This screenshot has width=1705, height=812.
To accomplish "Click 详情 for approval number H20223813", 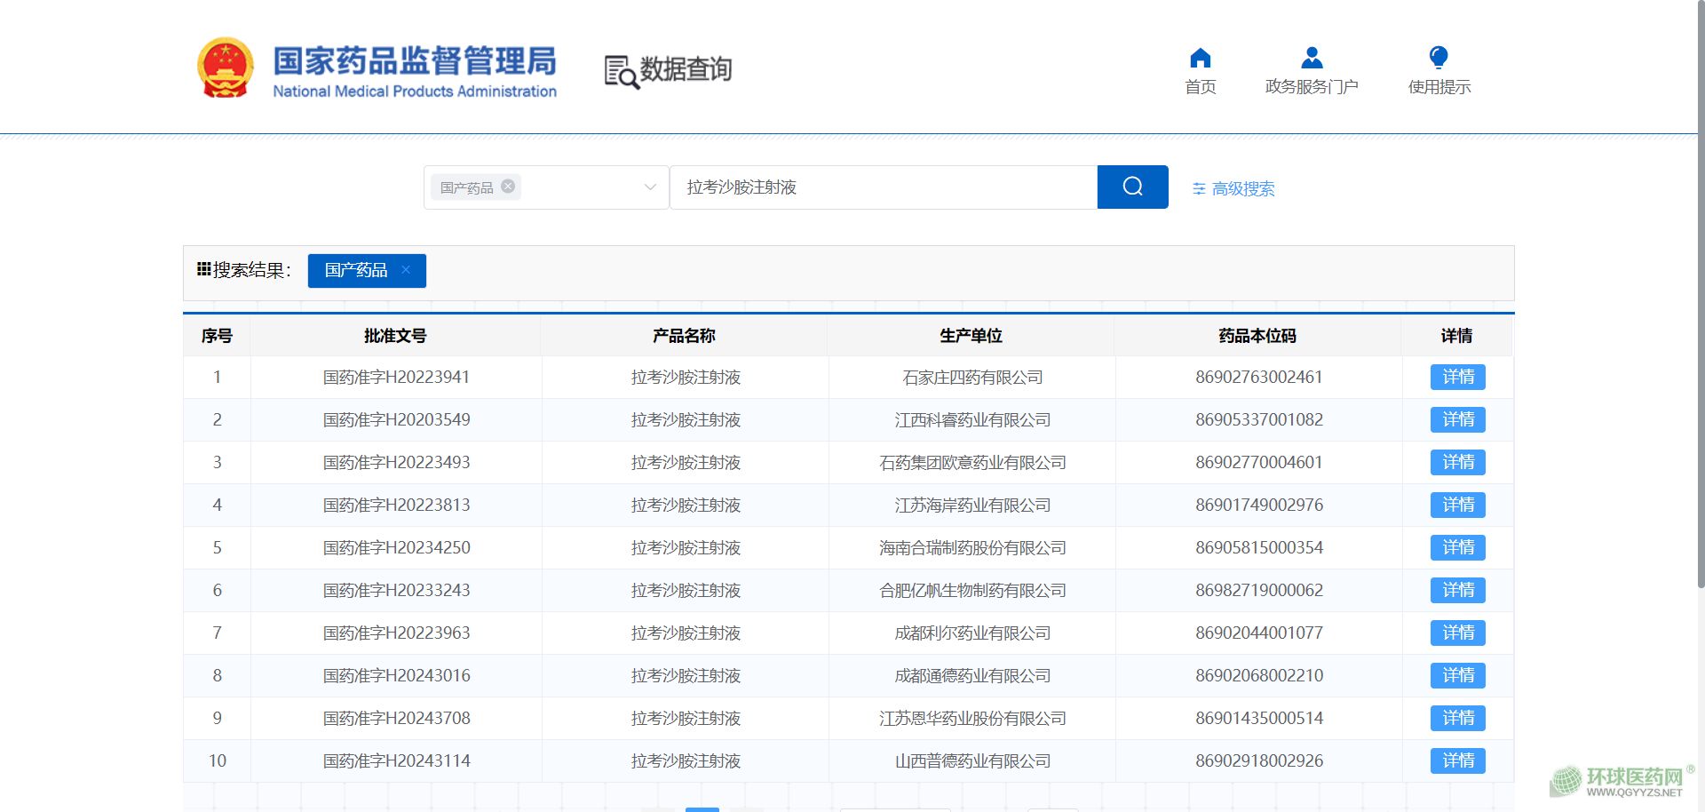I will (1457, 505).
